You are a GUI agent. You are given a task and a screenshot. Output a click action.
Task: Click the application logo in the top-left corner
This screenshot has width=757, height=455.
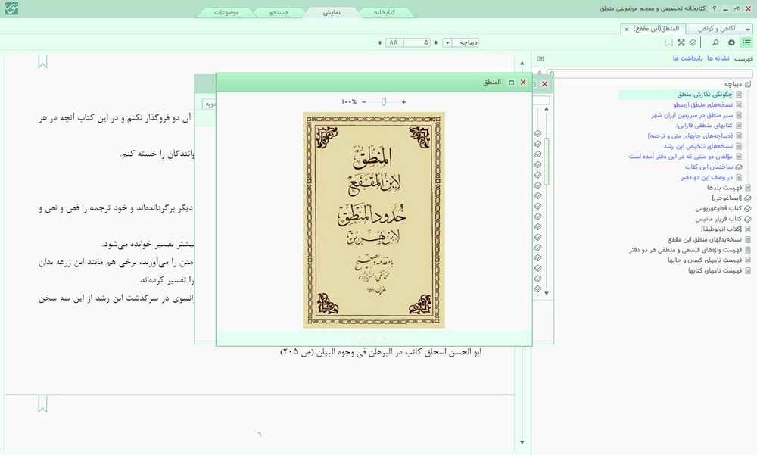[x=11, y=8]
